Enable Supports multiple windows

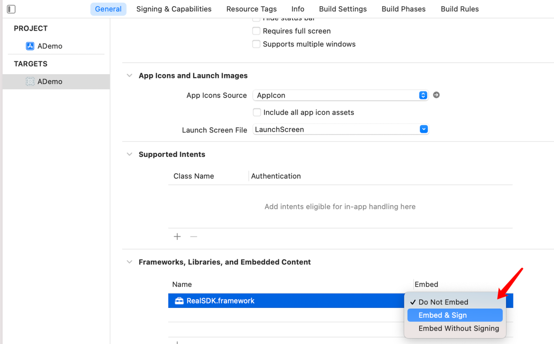point(256,44)
